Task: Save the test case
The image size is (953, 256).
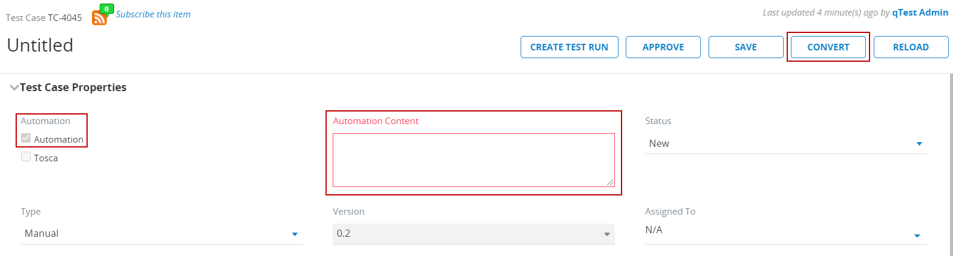Action: point(746,47)
